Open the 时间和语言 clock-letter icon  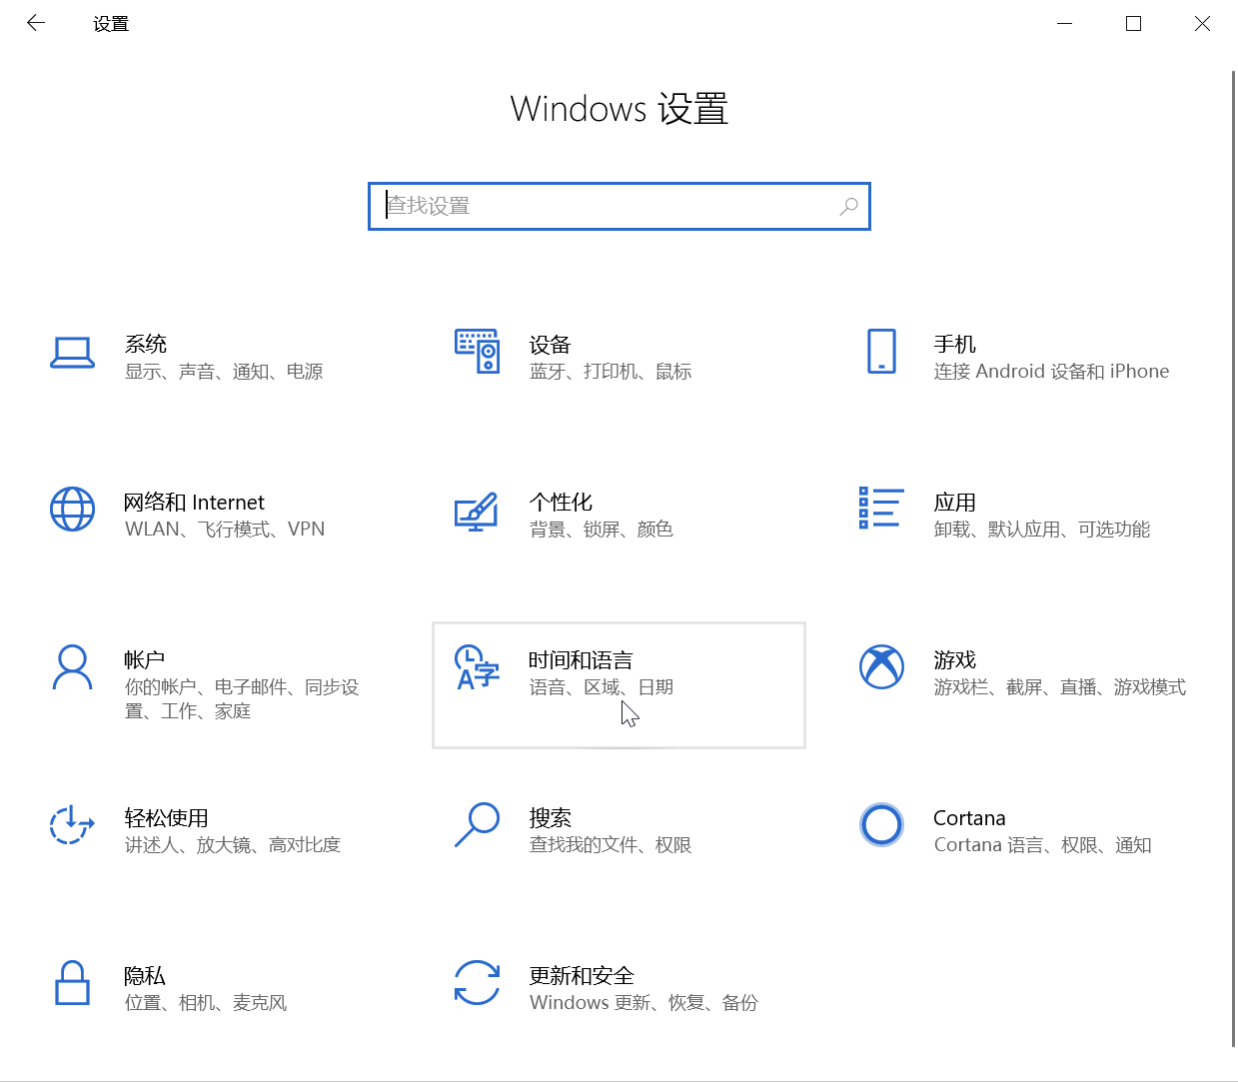[477, 667]
